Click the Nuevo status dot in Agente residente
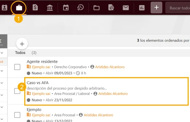Screen dimensions: 190x122 (29, 73)
